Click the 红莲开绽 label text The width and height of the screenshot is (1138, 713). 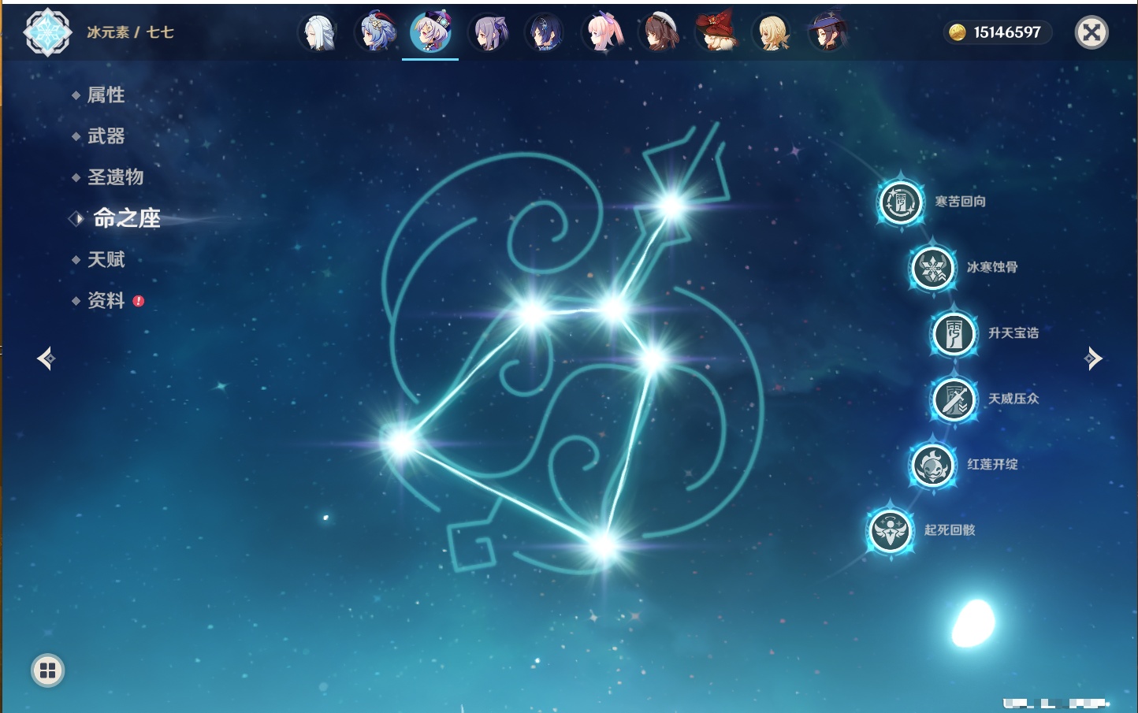click(992, 464)
